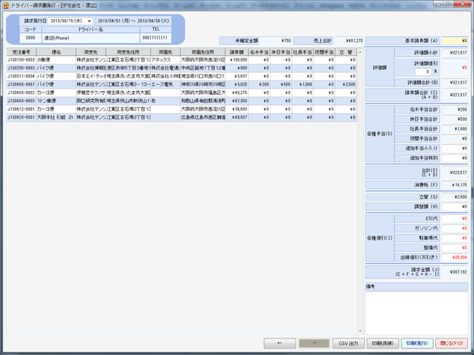Viewport: 474px width, 355px height.
Task: Click the → next driver button
Action: coord(314,344)
